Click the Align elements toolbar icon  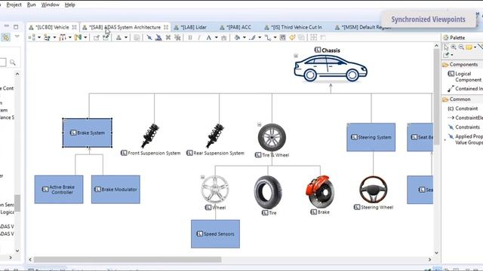(63, 38)
